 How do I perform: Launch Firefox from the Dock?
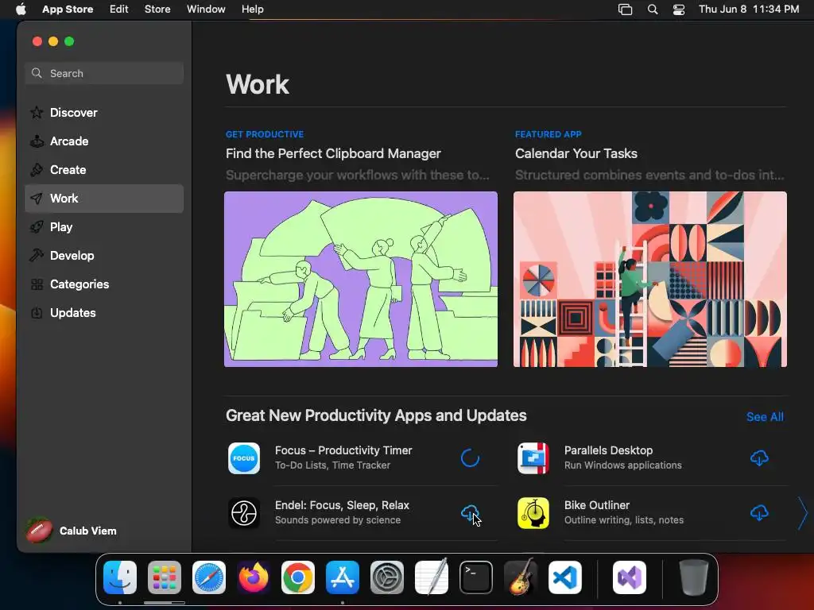click(254, 577)
